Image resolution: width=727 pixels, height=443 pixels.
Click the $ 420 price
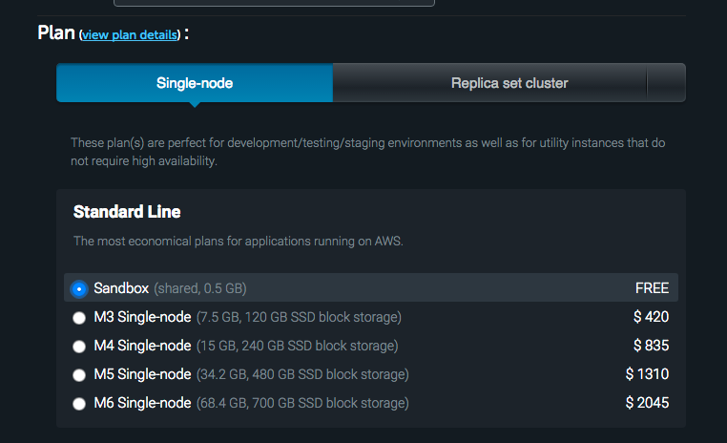click(x=651, y=317)
